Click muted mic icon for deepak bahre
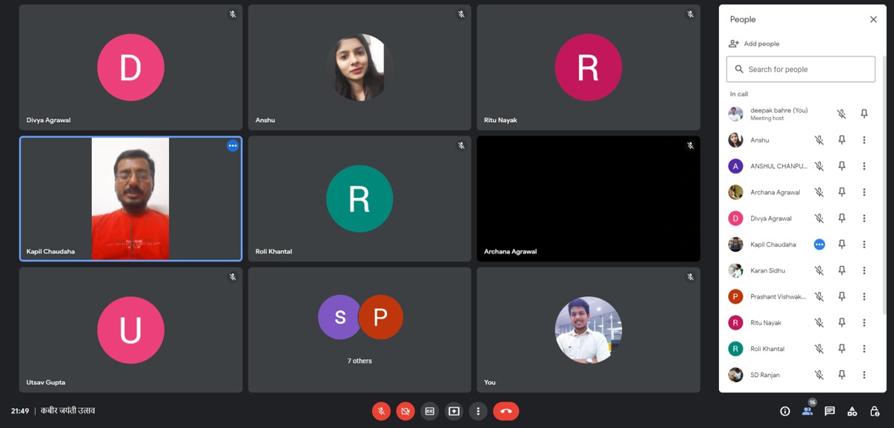 (841, 114)
